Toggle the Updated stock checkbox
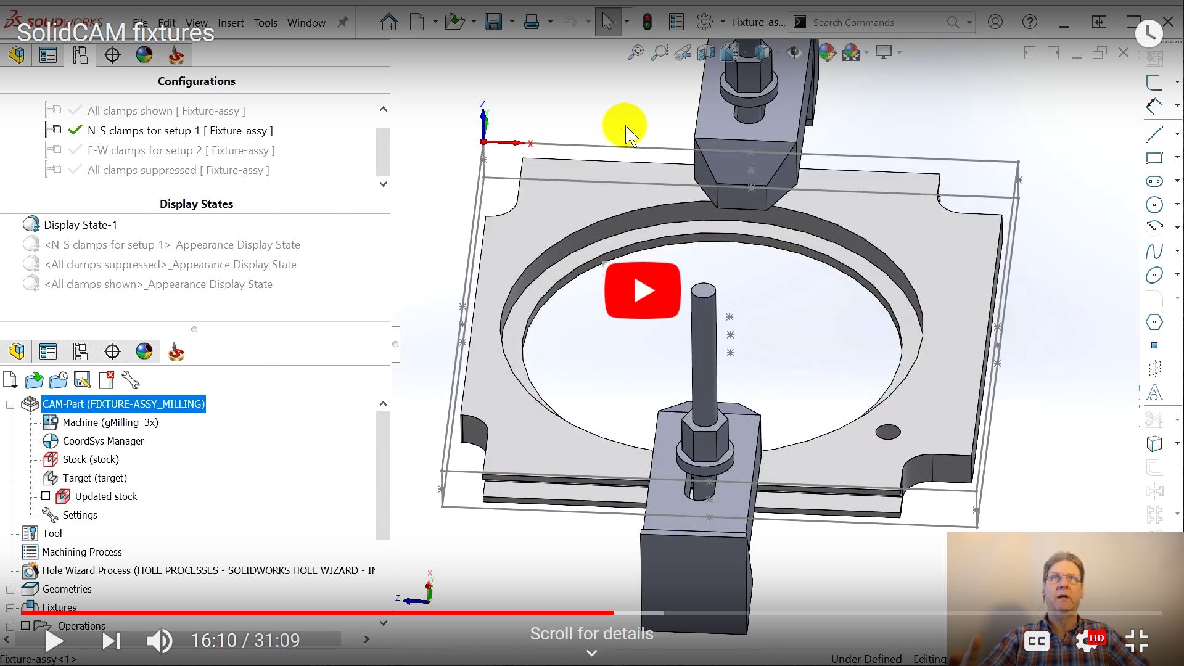 pyautogui.click(x=46, y=496)
